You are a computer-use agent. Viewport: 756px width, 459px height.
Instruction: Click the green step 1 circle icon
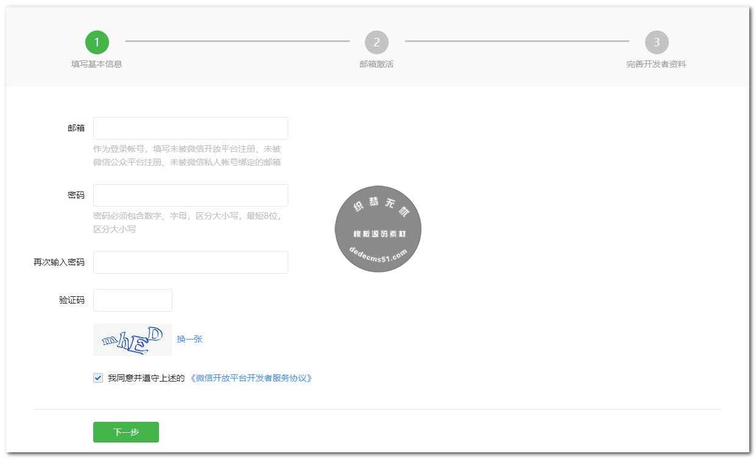[x=97, y=42]
